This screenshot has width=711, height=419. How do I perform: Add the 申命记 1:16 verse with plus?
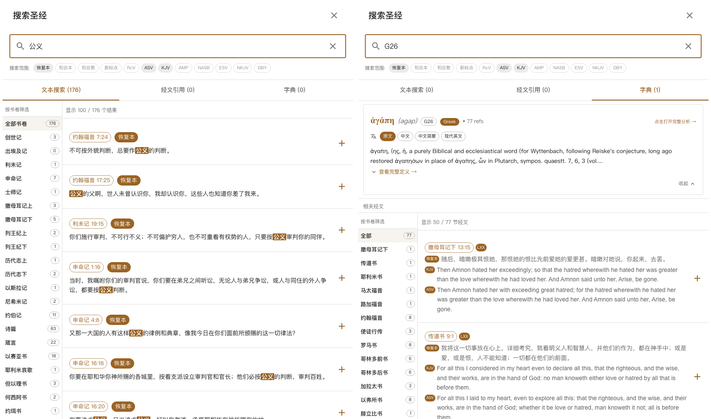tap(342, 278)
